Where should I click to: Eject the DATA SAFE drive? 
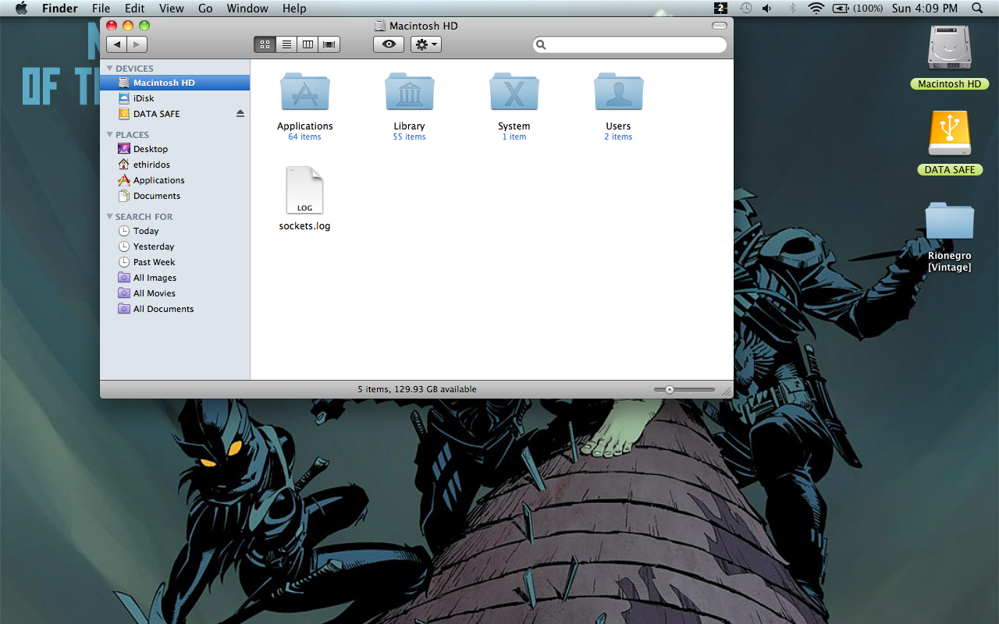(x=240, y=114)
